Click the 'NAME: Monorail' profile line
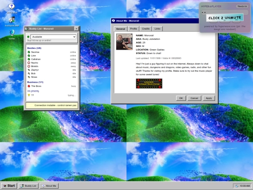 pos(145,35)
